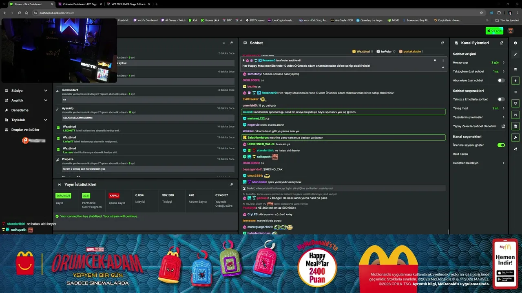Click the lightning bolt icon in right sidebar

coord(515,81)
